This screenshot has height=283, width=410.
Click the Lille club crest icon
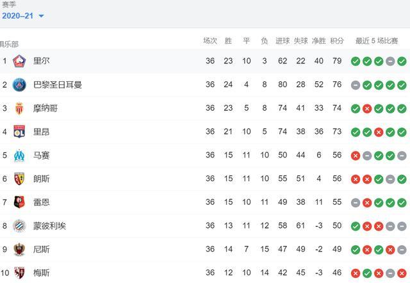pos(19,61)
